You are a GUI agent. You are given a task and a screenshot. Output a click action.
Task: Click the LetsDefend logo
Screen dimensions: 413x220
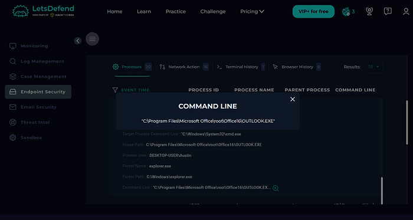(43, 11)
